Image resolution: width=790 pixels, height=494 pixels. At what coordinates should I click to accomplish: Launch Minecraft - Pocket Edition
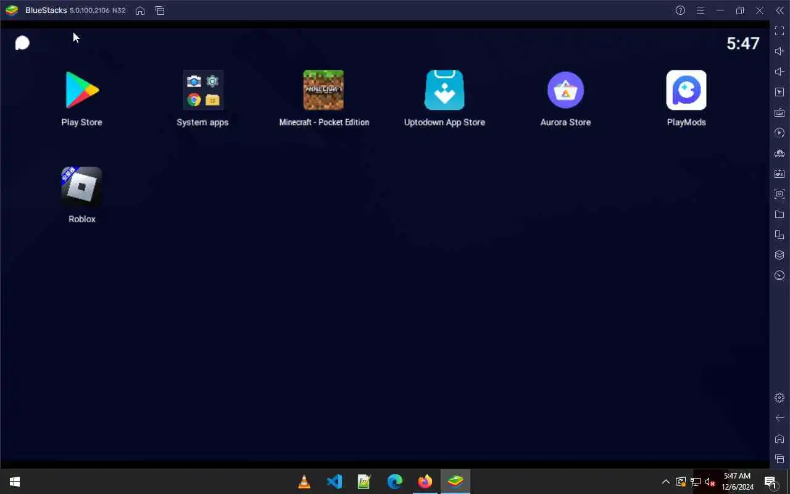click(323, 90)
